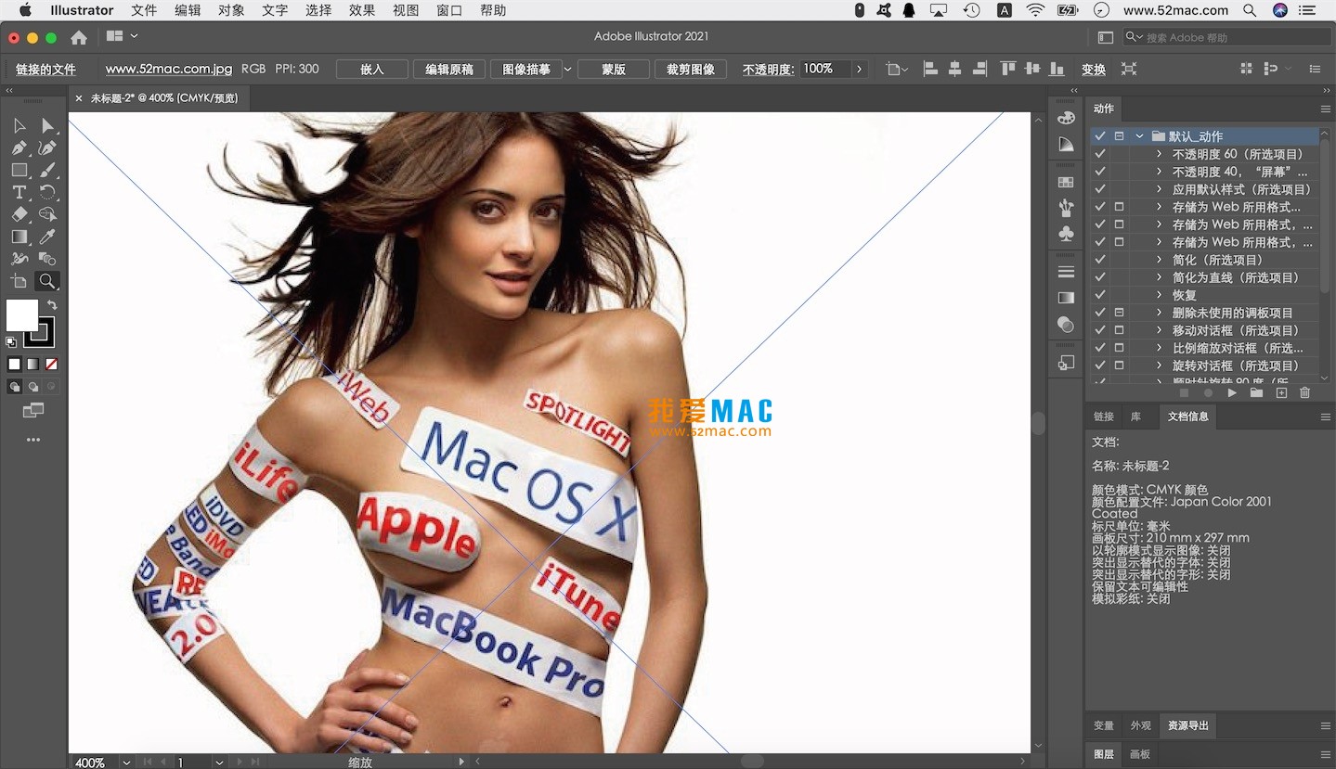Select the Gradient tool in the toolbar
The width and height of the screenshot is (1336, 769).
point(19,237)
